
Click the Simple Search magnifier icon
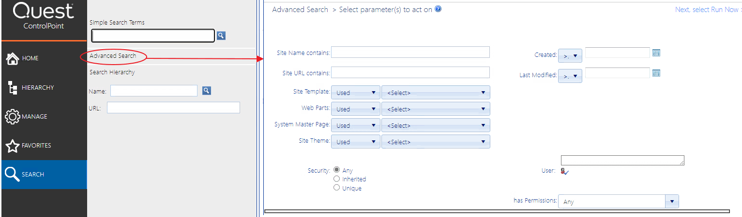click(x=221, y=35)
